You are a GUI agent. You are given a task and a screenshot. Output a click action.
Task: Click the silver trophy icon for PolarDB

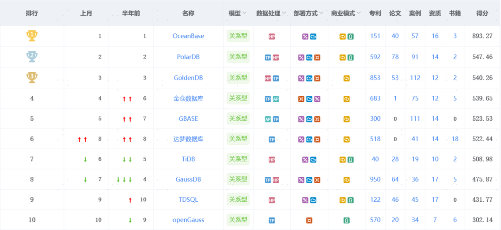tap(32, 57)
